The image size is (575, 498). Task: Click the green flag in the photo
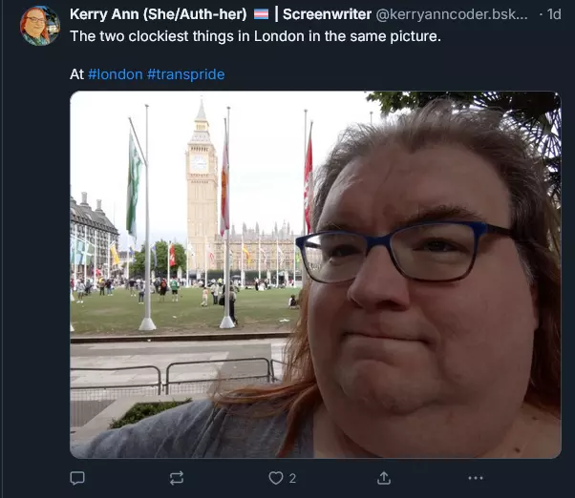tap(134, 187)
